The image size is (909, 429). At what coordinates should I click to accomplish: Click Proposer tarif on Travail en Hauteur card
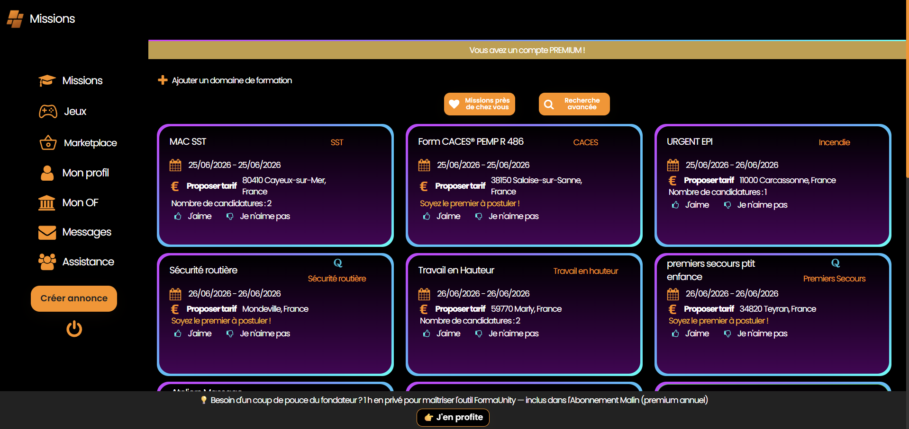click(460, 309)
